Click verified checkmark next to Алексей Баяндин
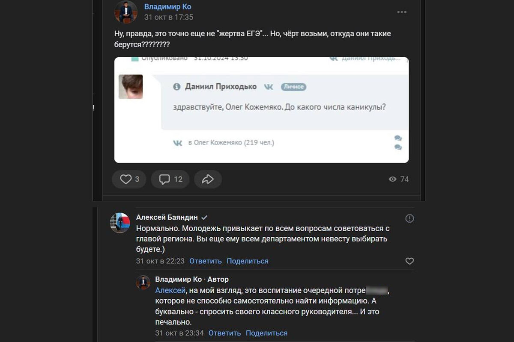Viewport: 514px width, 342px height. [205, 217]
